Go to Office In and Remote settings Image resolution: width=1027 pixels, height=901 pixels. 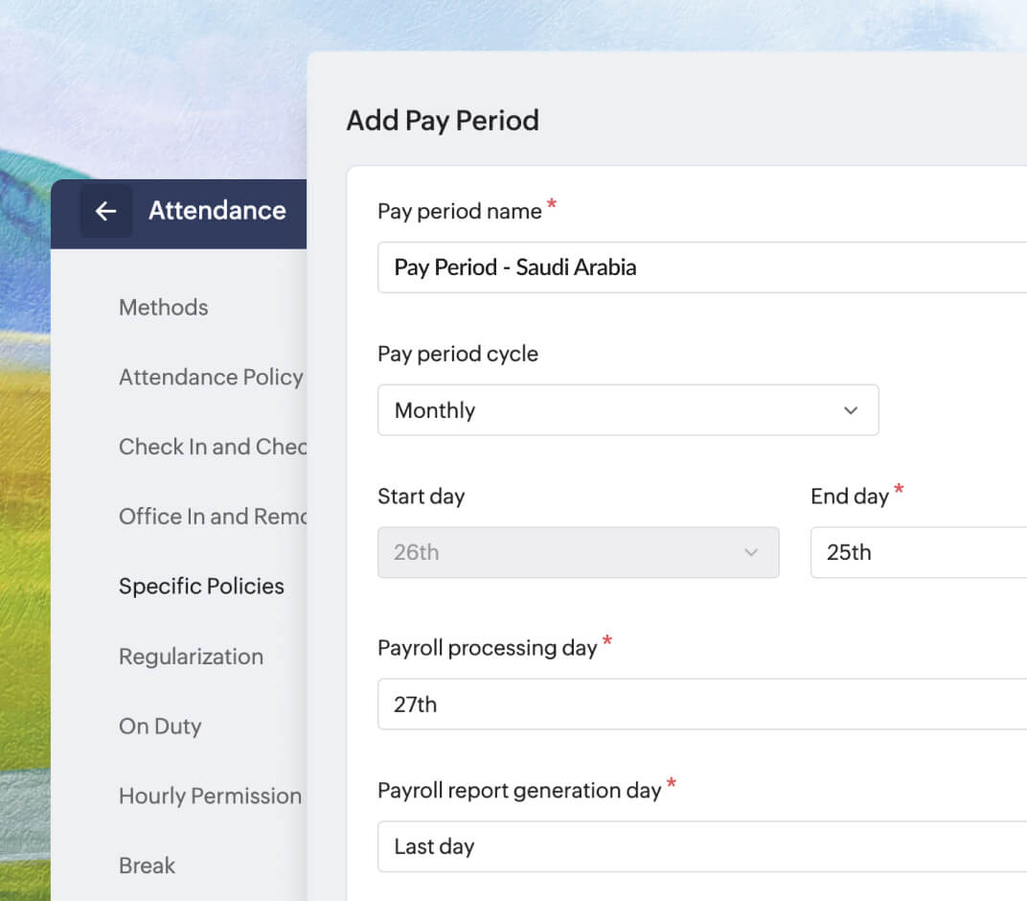pyautogui.click(x=213, y=517)
